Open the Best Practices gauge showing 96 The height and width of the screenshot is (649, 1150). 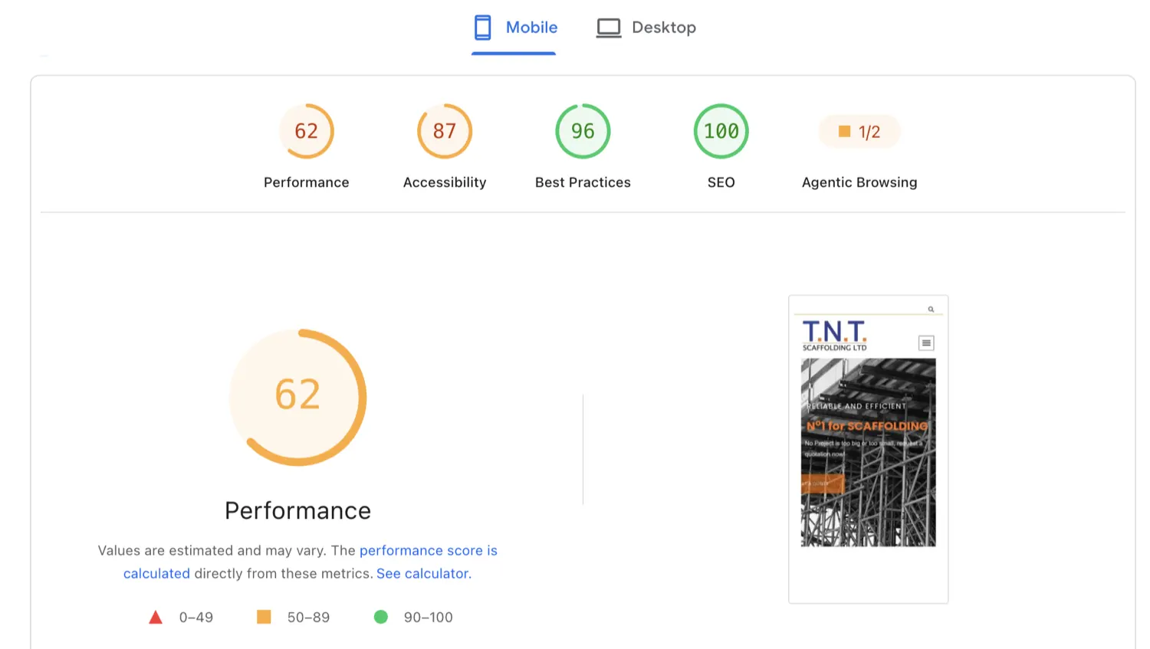tap(583, 131)
